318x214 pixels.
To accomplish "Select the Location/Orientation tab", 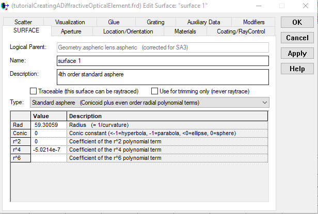I will (x=128, y=31).
